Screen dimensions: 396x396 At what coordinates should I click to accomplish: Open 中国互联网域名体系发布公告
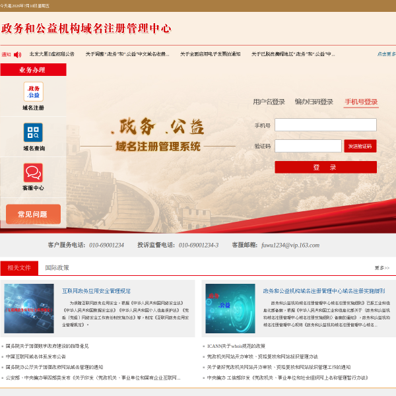[x=36, y=356]
